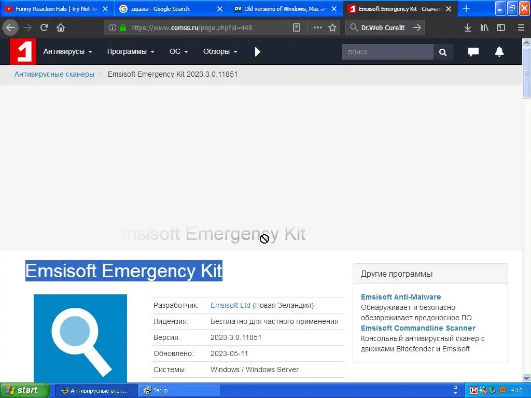The height and width of the screenshot is (398, 531).
Task: Click the page scrollbar up arrow
Action: [527, 42]
